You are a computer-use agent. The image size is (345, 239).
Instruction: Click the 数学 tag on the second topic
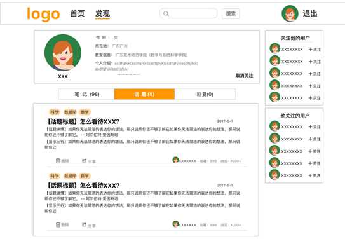(85, 176)
